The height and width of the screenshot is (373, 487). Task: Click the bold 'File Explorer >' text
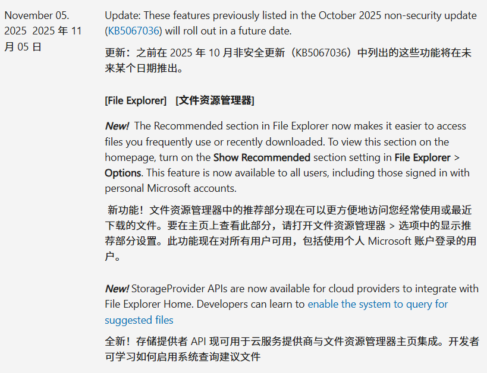coord(427,157)
